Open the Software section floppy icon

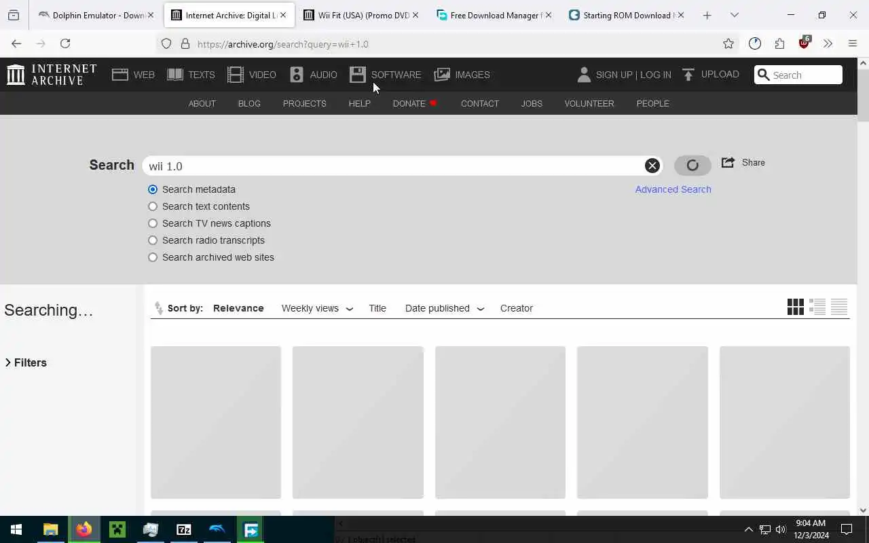(x=358, y=75)
